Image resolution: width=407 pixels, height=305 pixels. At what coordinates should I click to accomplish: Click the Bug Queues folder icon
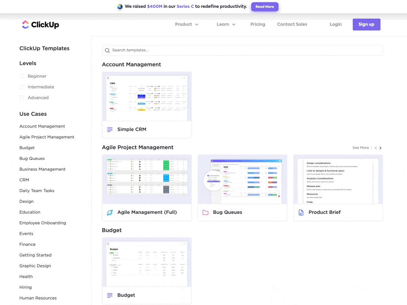pyautogui.click(x=206, y=212)
